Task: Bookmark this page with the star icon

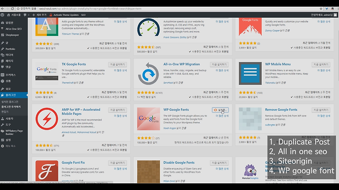Action: tap(321, 8)
